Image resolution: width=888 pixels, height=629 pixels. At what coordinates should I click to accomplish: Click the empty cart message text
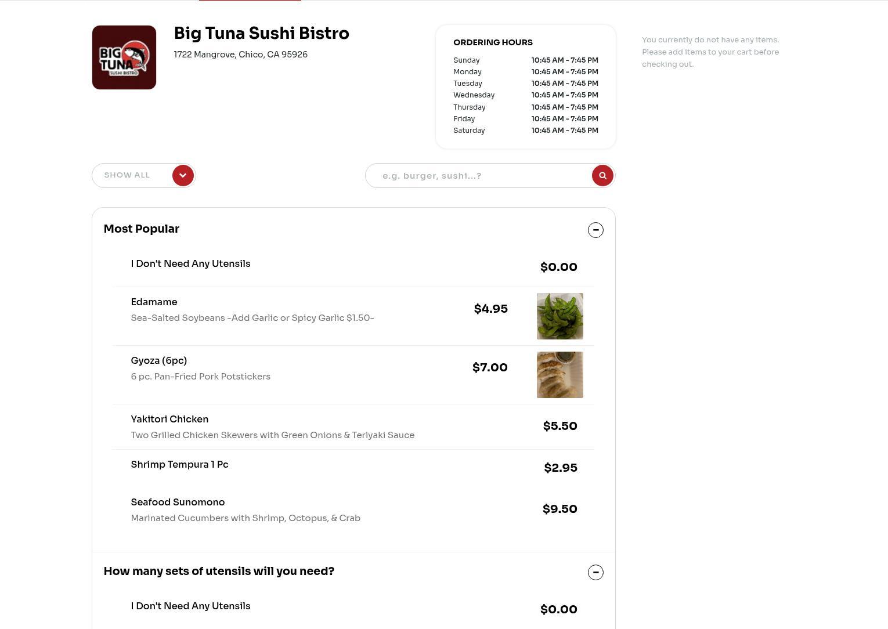[710, 52]
